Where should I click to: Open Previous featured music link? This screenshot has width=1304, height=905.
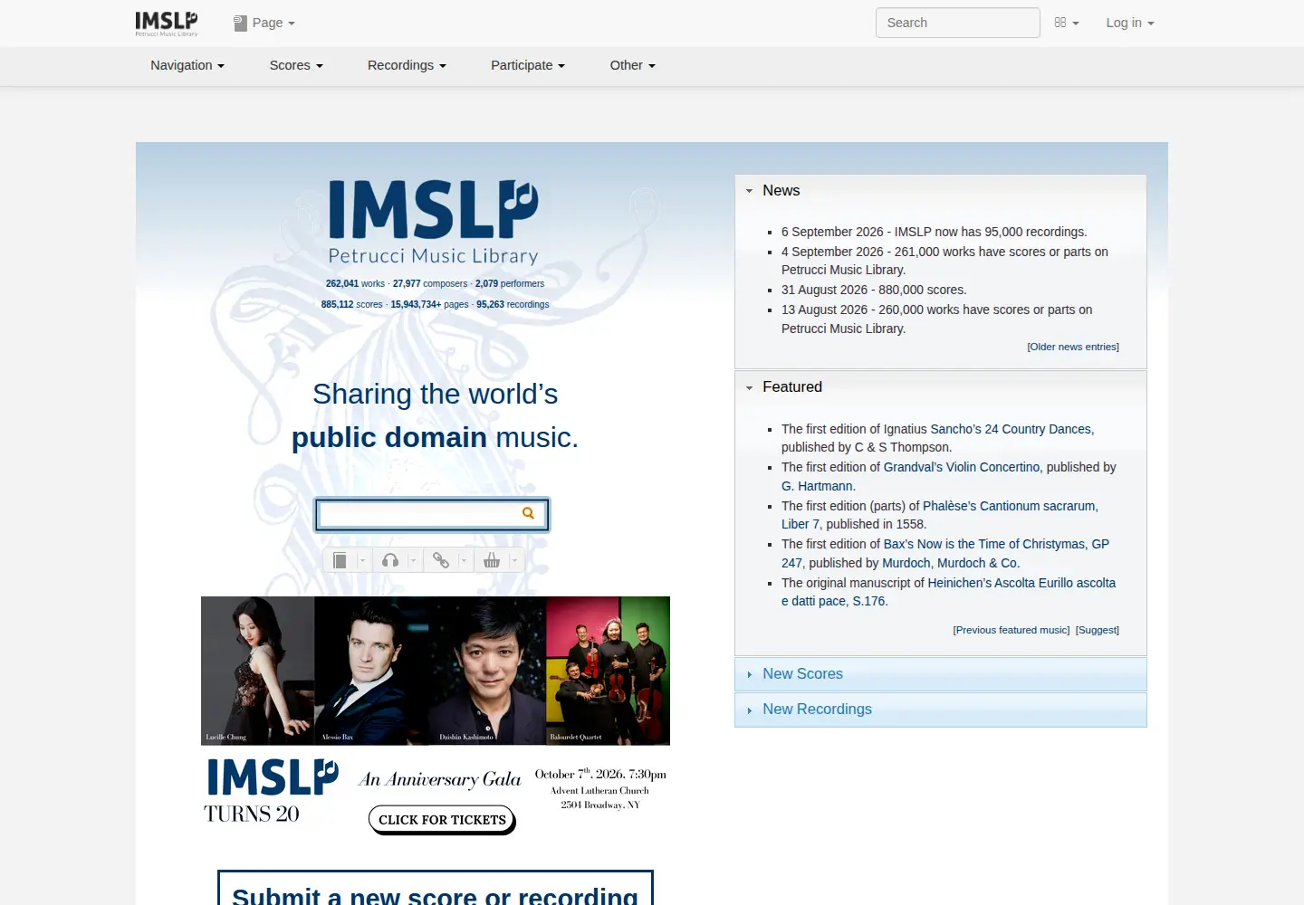click(1012, 630)
